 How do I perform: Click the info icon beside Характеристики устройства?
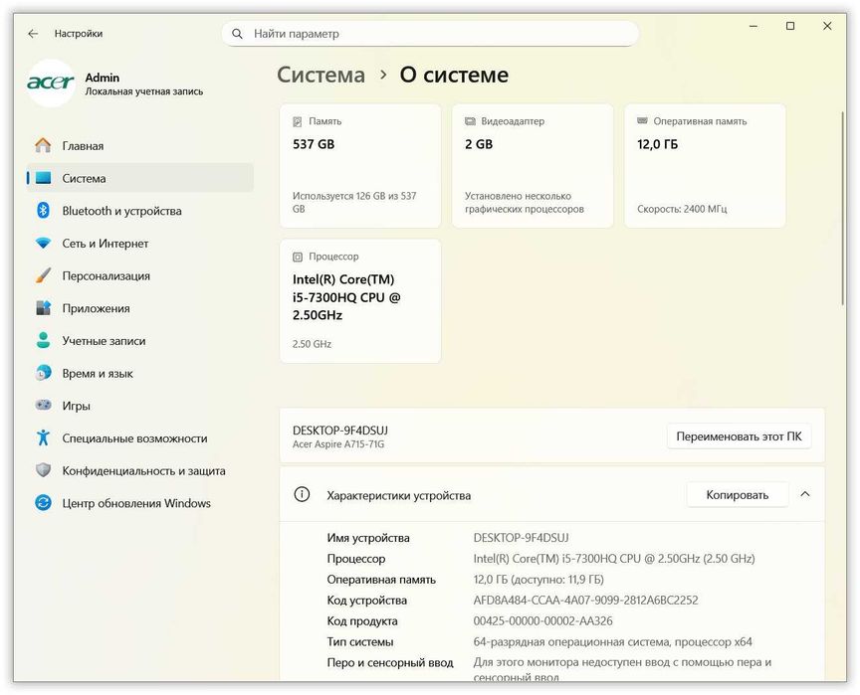[x=302, y=494]
